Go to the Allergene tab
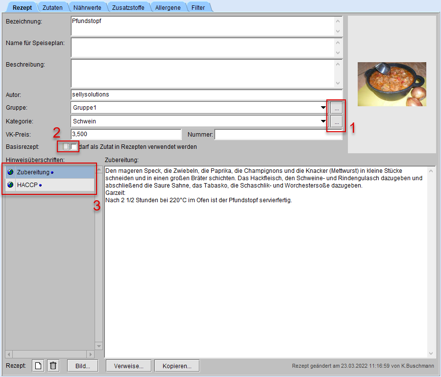The height and width of the screenshot is (377, 441). point(168,7)
